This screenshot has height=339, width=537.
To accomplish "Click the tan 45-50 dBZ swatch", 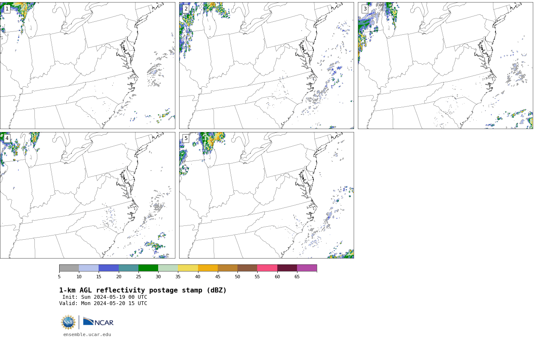I will click(227, 268).
